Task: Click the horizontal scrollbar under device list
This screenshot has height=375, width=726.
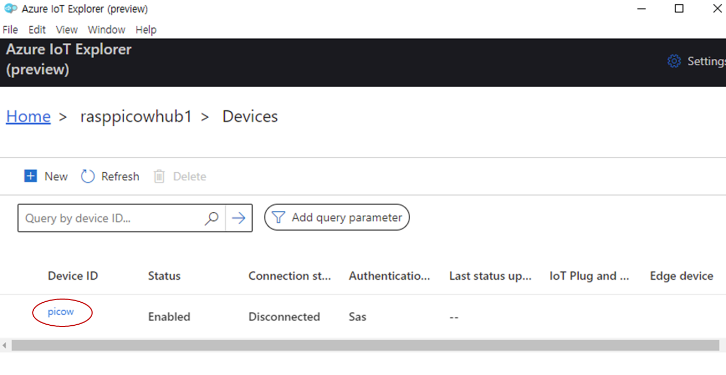Action: 364,346
